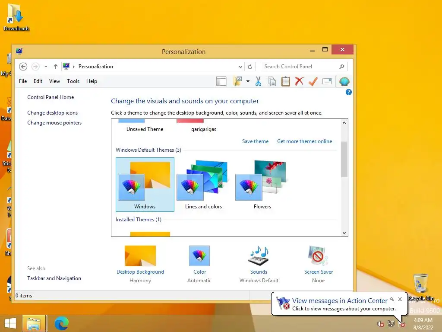Click the theme list scroll up arrow

coord(344,123)
